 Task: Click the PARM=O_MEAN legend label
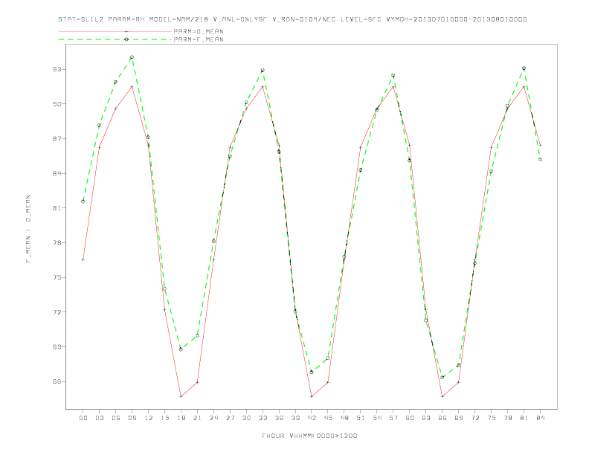tap(199, 31)
